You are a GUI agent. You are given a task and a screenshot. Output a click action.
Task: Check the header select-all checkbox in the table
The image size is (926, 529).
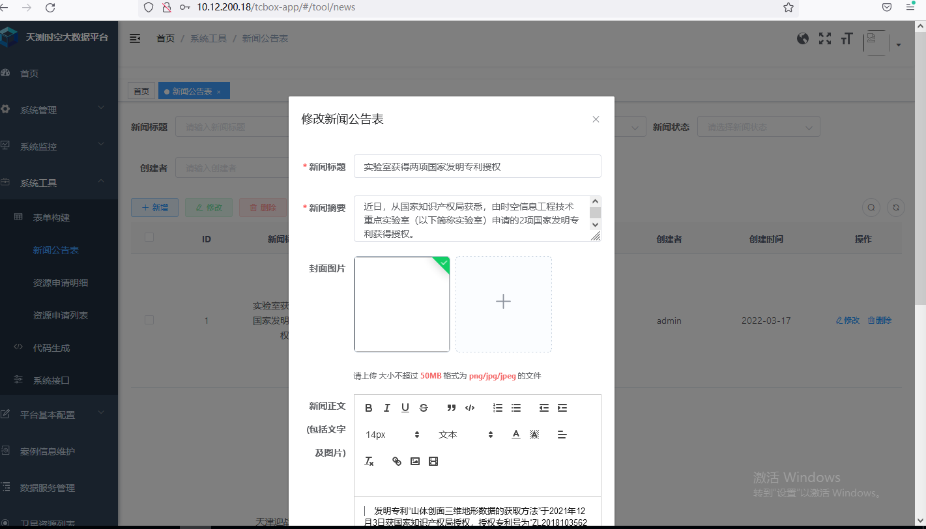tap(149, 238)
